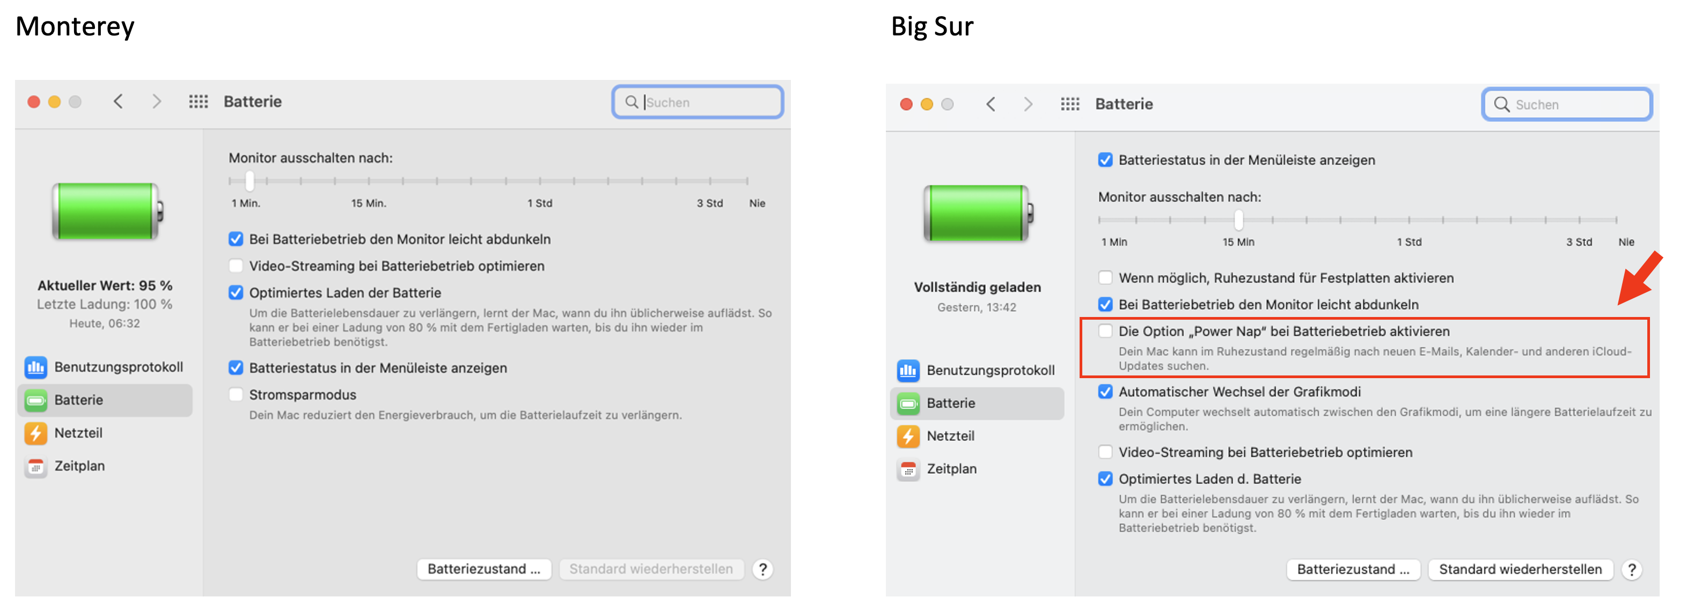Enable Ruhezustand für Festplatten checkbox
The width and height of the screenshot is (1687, 612).
[x=1105, y=277]
